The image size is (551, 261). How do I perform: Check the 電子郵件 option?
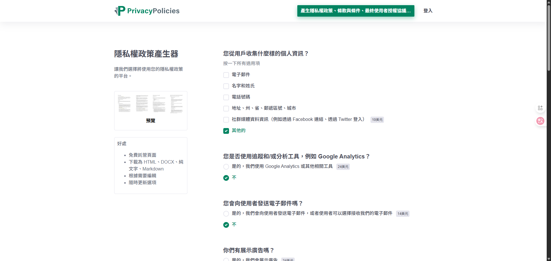(226, 75)
